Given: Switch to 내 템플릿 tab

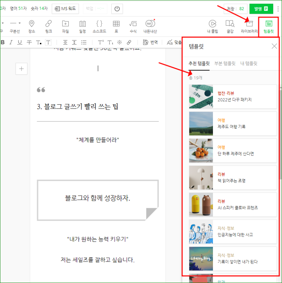Looking at the screenshot, I should [249, 64].
